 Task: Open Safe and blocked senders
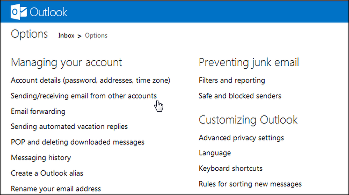tap(240, 96)
